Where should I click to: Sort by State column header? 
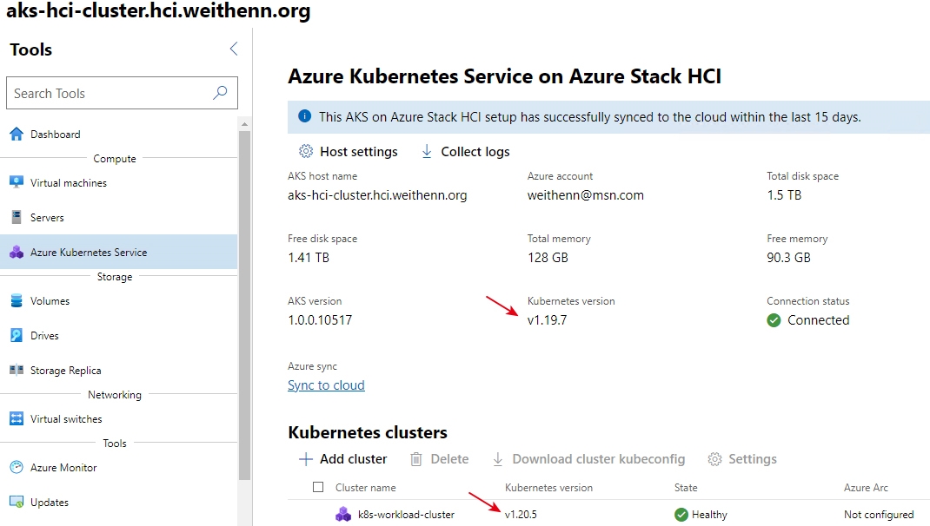[686, 488]
